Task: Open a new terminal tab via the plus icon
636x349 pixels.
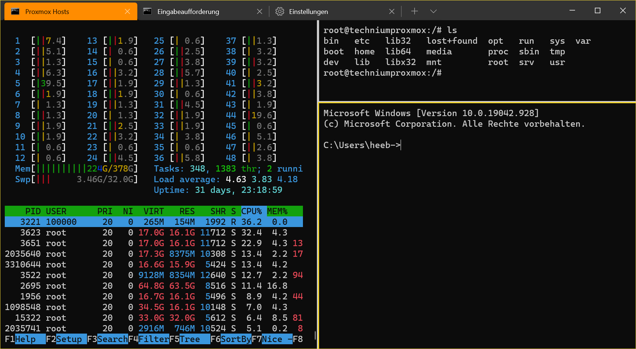Action: 414,11
